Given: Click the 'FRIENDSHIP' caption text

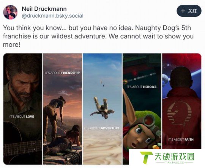Looking at the screenshot, I should pos(71,73).
